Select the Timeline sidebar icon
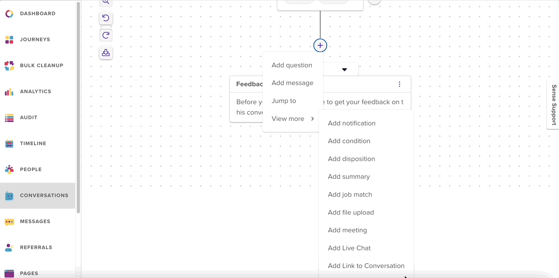Image resolution: width=559 pixels, height=278 pixels. (x=9, y=143)
